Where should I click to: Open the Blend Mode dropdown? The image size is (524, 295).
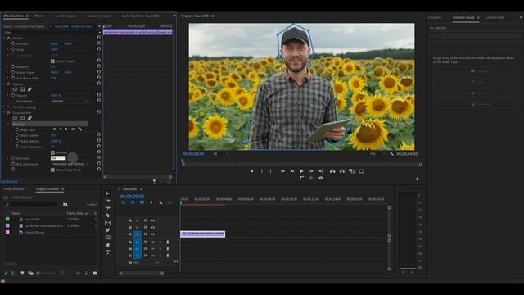click(x=70, y=101)
